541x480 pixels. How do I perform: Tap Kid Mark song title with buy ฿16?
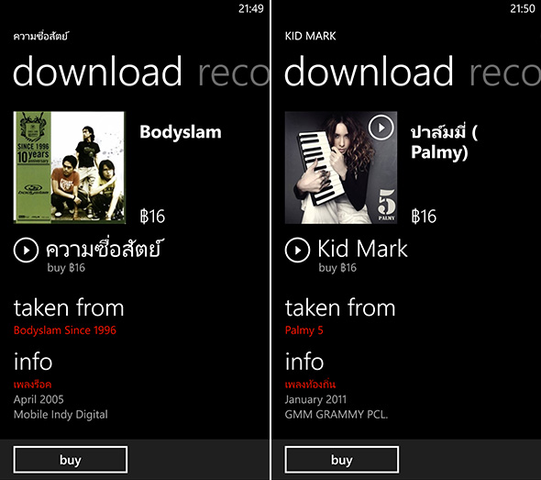362,255
